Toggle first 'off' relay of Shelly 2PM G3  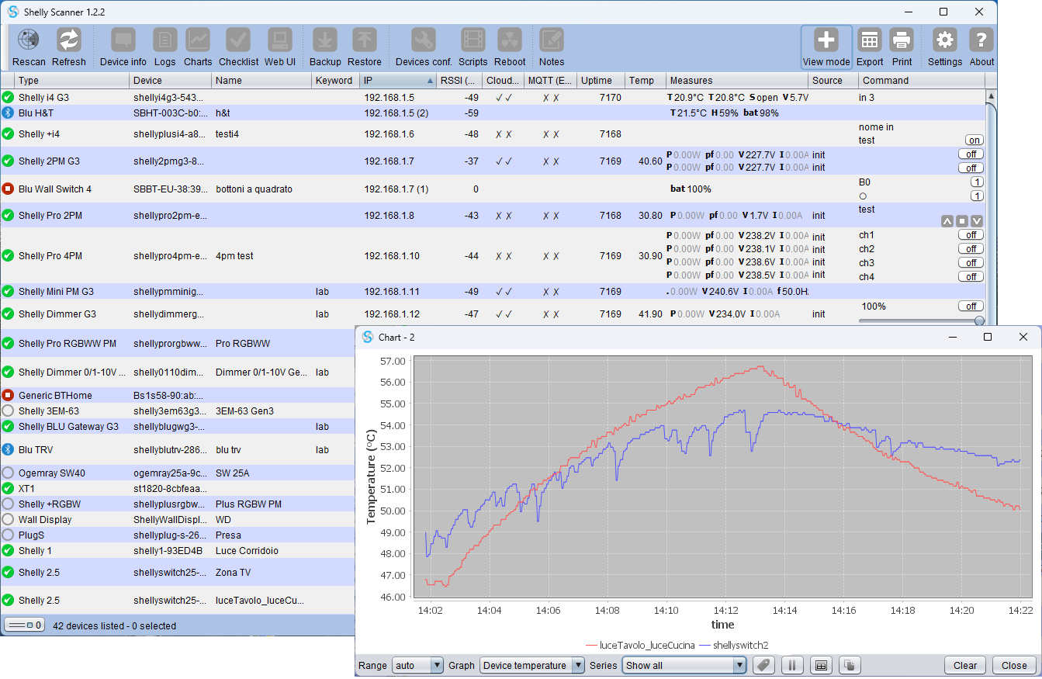[971, 154]
